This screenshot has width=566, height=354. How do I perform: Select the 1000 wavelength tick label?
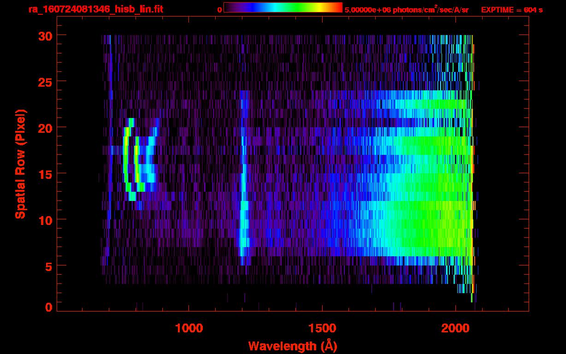(189, 328)
